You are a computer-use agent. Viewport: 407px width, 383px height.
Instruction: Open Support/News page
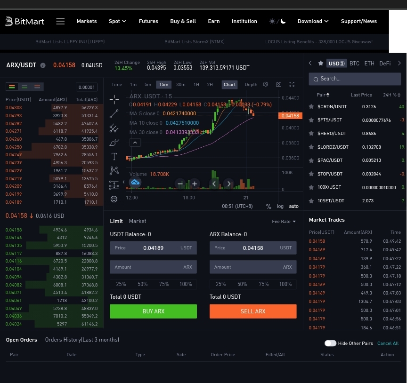359,21
